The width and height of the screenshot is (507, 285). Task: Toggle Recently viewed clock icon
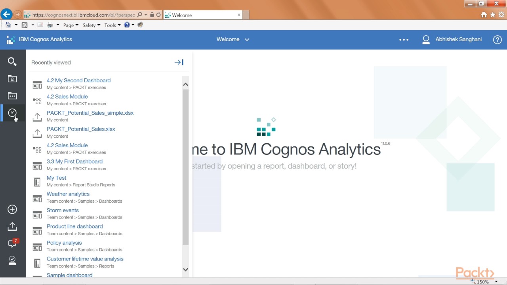click(12, 113)
